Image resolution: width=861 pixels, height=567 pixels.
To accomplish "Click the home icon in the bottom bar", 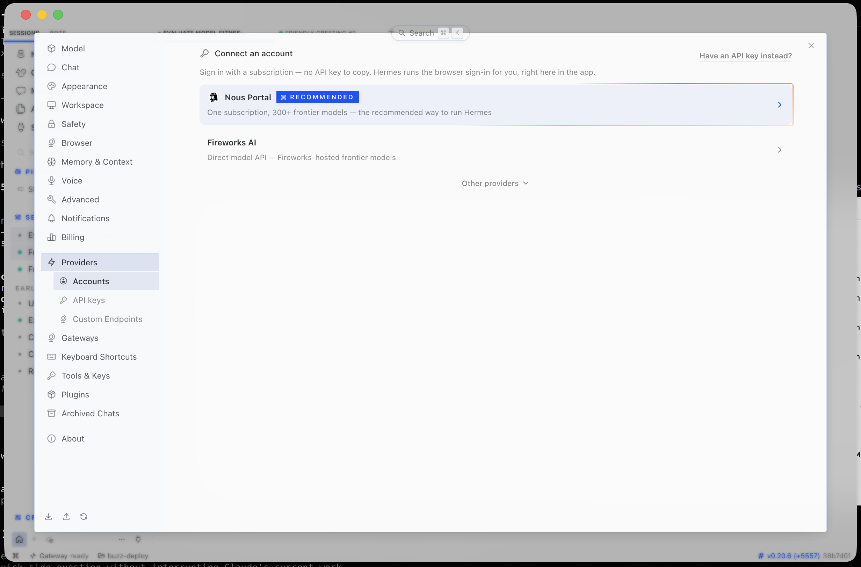I will point(19,539).
